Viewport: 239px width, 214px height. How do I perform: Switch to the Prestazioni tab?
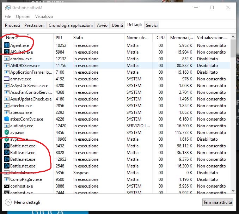click(34, 25)
